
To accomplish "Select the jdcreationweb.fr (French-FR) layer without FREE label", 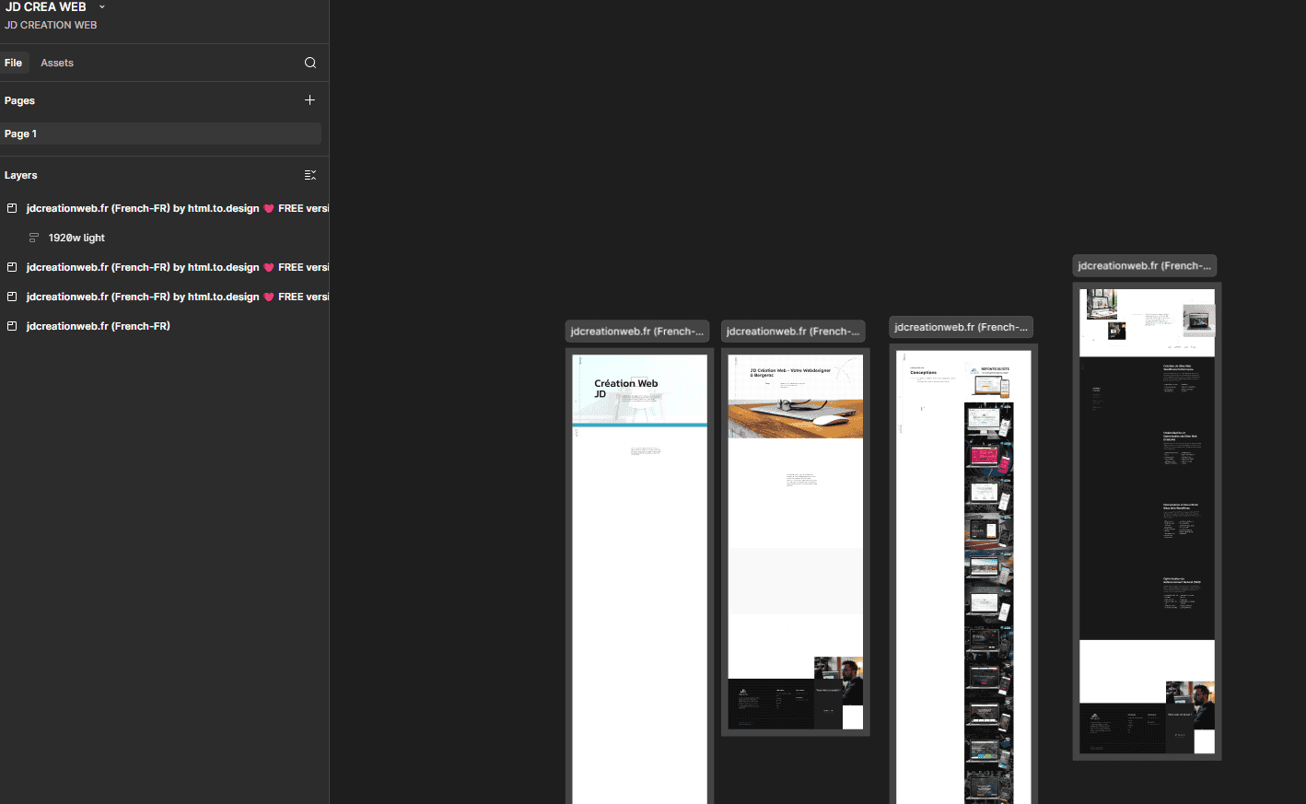I will coord(99,326).
